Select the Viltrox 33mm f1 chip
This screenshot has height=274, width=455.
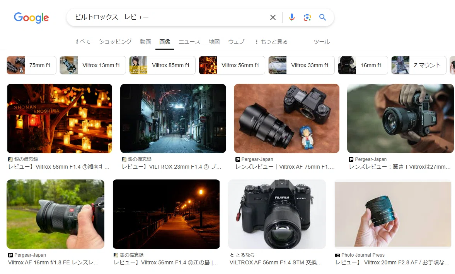pyautogui.click(x=302, y=65)
